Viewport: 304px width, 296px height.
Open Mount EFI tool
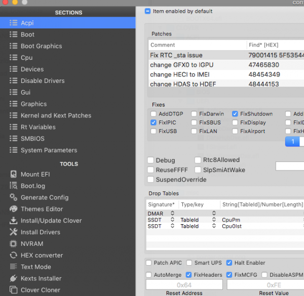tap(37, 174)
